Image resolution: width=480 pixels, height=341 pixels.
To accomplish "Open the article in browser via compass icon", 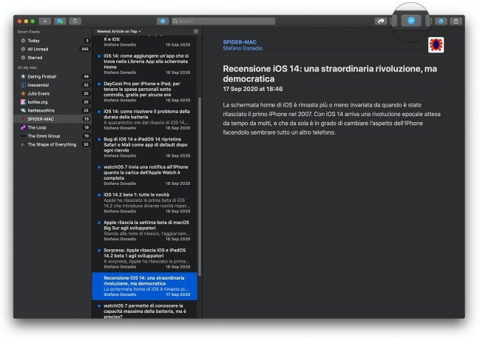I will tap(441, 21).
